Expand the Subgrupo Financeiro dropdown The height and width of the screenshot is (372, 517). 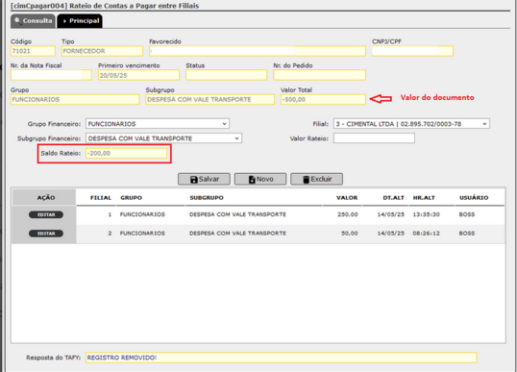[x=164, y=138]
